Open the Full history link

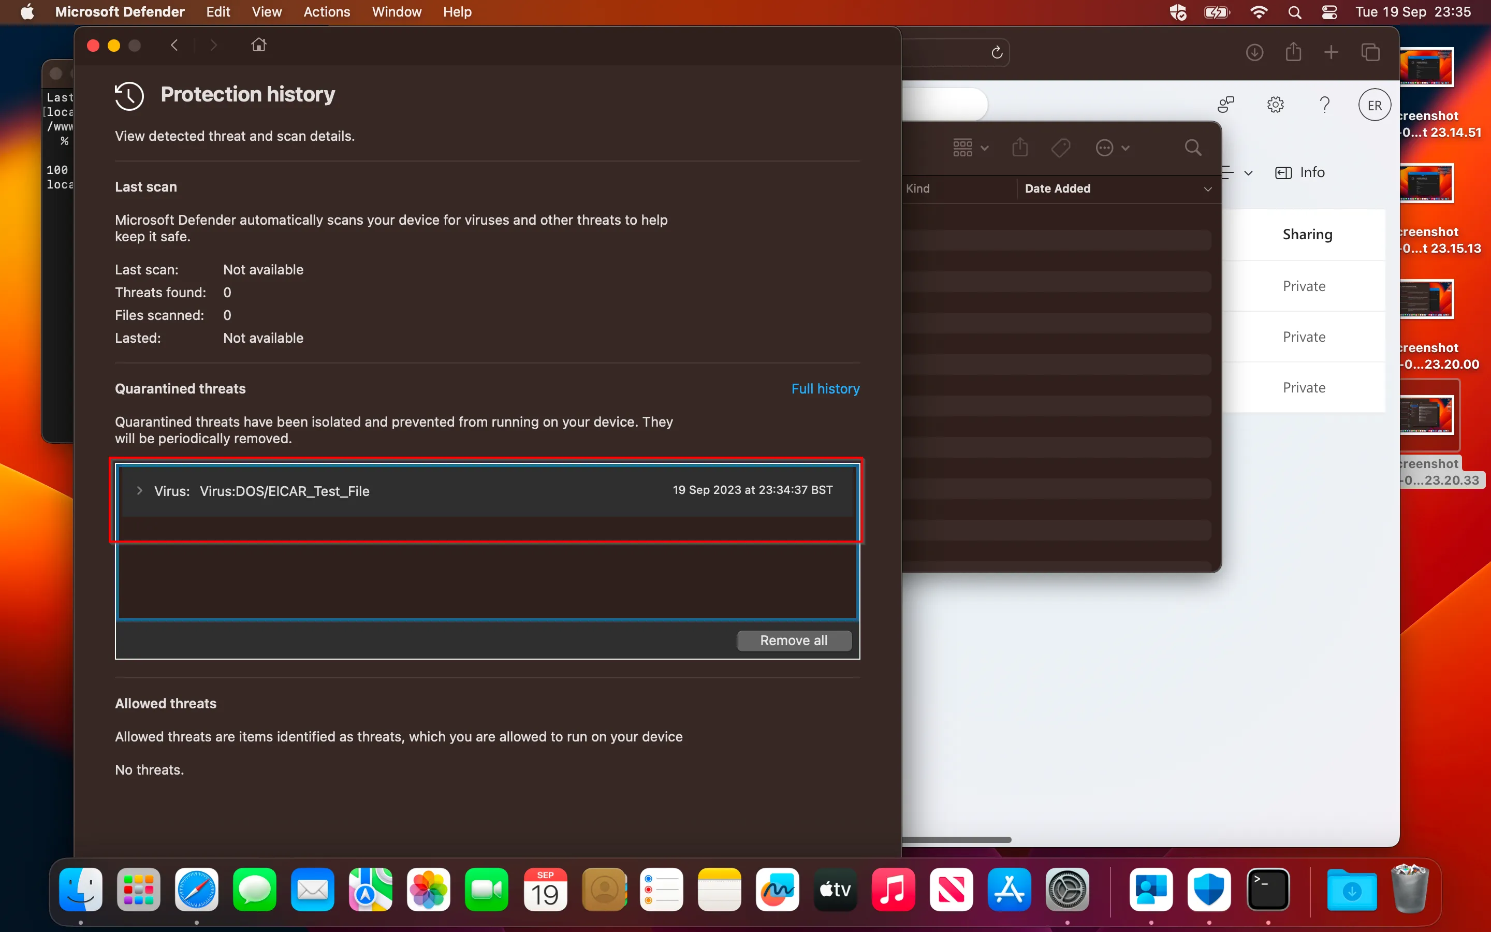point(825,388)
